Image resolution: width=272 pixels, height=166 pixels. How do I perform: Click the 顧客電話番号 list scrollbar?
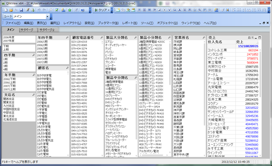pyautogui.click(x=102, y=98)
